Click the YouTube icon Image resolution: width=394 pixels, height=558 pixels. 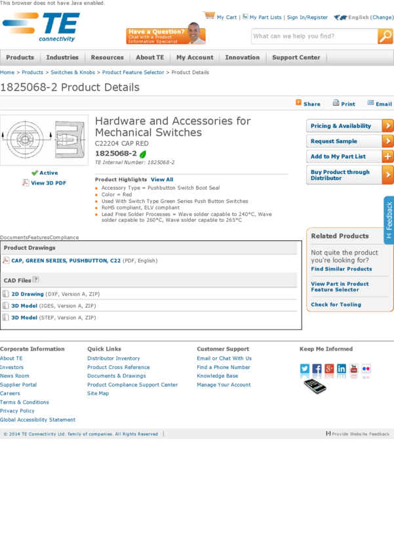click(354, 369)
